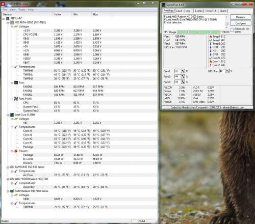The width and height of the screenshot is (255, 224).
Task: Click the blue down-arrow icon beside HD0
Action: click(211, 47)
